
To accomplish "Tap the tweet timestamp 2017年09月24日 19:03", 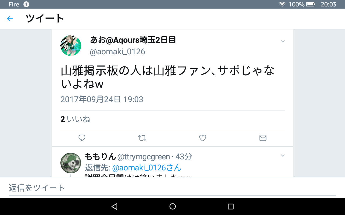I will 102,99.
